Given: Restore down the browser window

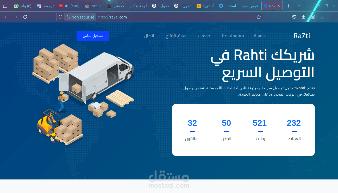Looking at the screenshot, I should coord(326,6).
